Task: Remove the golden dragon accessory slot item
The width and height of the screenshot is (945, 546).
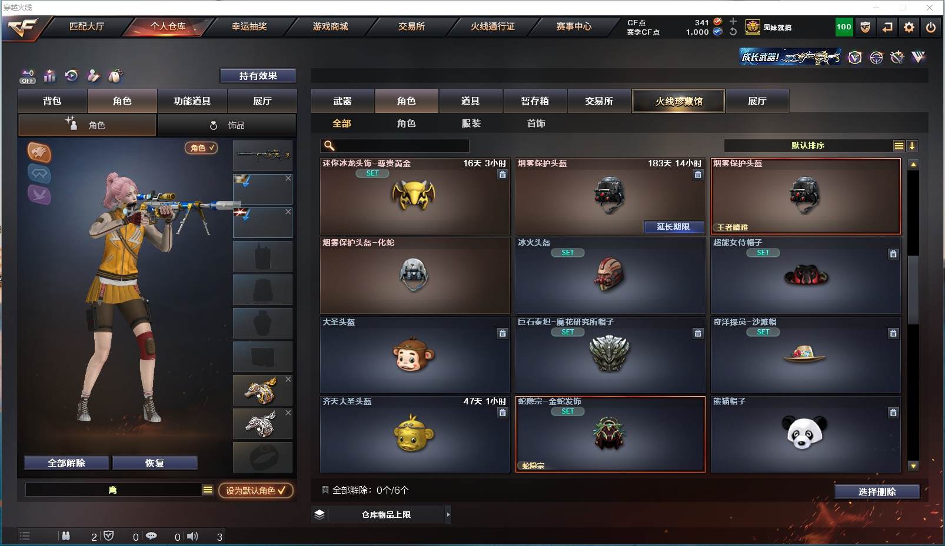Action: pyautogui.click(x=288, y=379)
